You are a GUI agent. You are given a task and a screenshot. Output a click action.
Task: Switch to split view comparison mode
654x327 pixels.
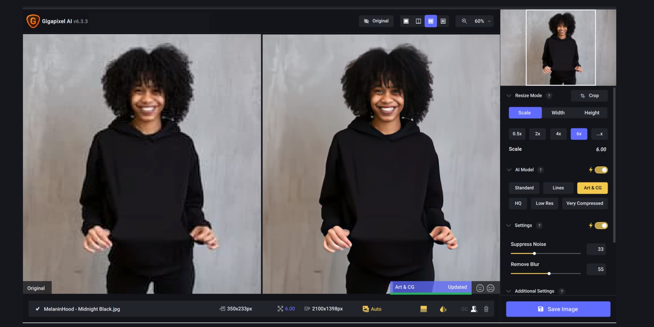point(418,21)
